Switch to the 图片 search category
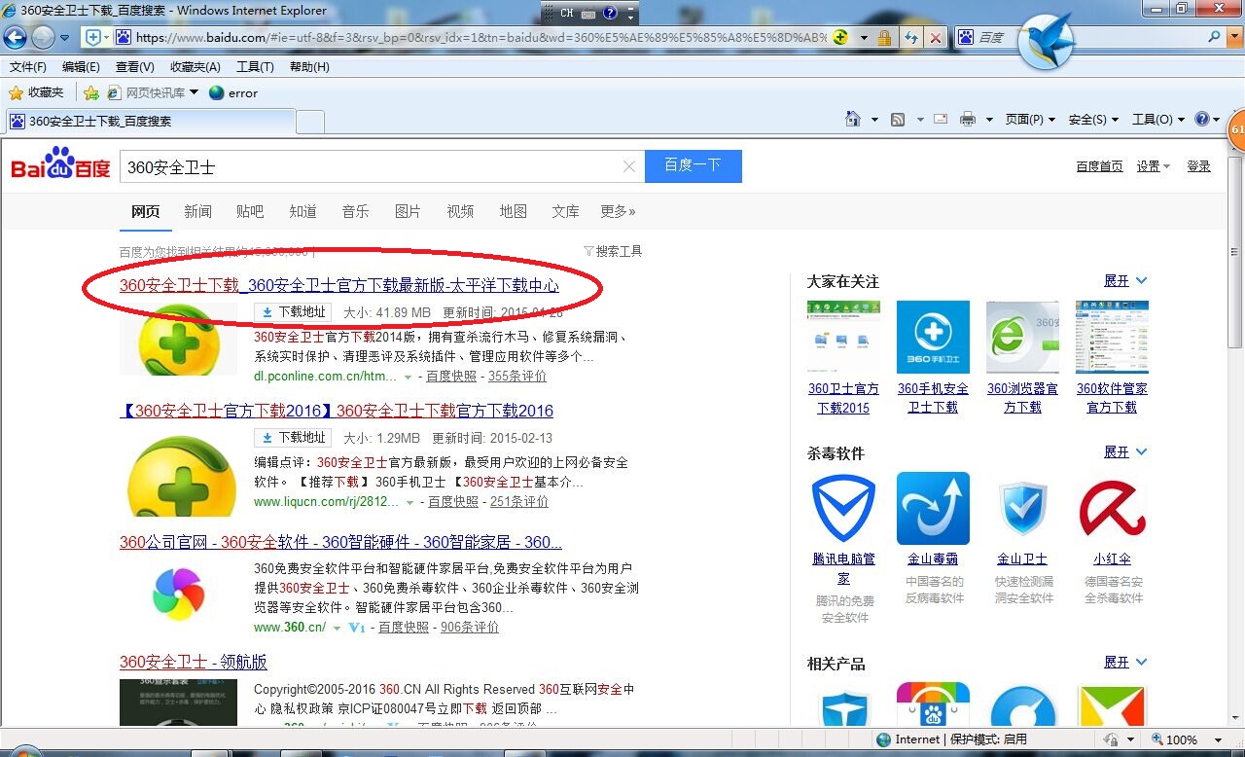The width and height of the screenshot is (1245, 757). 408,211
